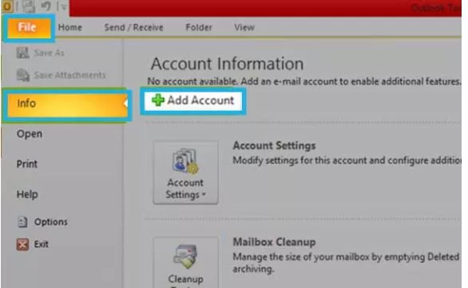Click the Outlook logo icon in title bar

tap(7, 6)
